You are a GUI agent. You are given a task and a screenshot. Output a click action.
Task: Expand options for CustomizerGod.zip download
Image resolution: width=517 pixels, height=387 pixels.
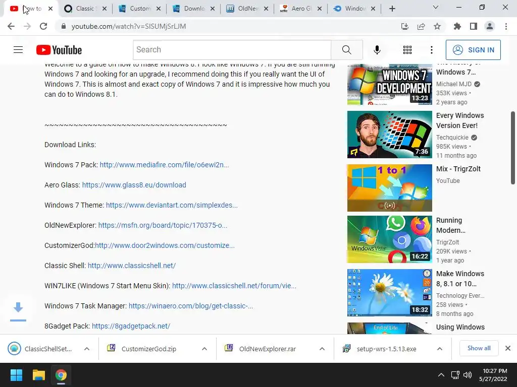point(204,349)
